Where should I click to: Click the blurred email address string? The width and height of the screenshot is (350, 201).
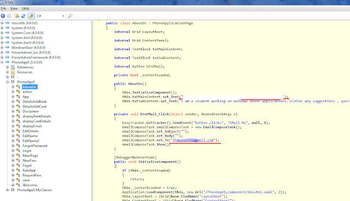click(193, 140)
